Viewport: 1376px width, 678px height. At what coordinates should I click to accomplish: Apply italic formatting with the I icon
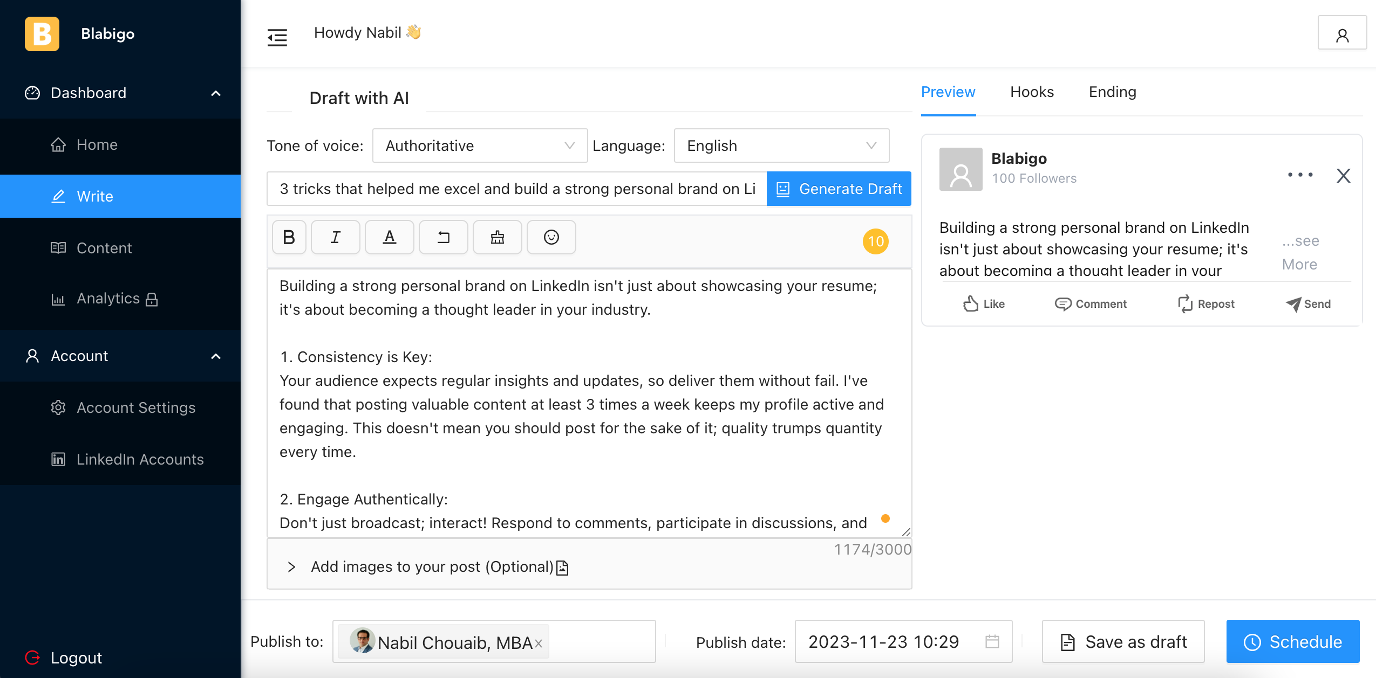click(x=336, y=237)
